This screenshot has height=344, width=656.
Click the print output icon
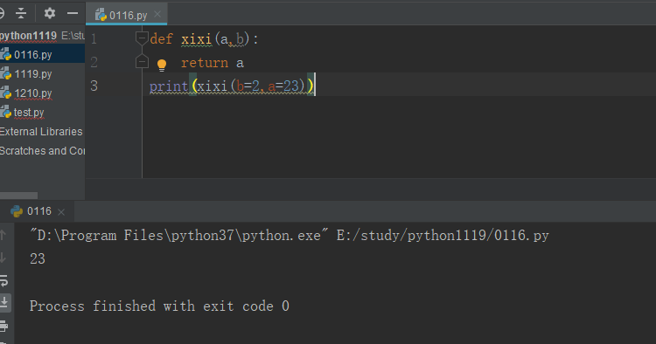(x=3, y=325)
